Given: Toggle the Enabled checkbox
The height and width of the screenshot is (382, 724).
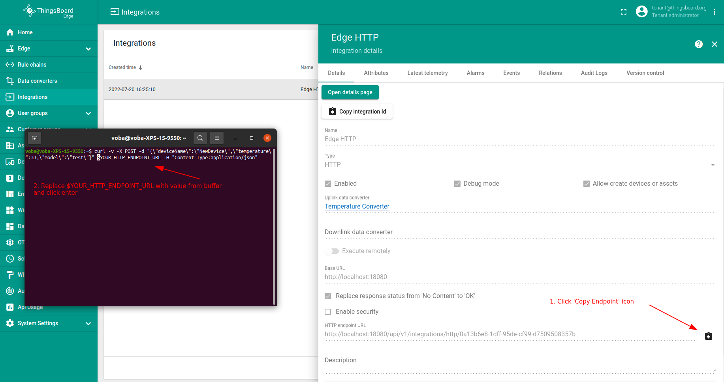Looking at the screenshot, I should (x=328, y=184).
